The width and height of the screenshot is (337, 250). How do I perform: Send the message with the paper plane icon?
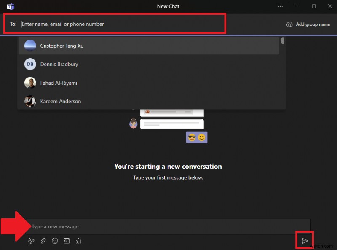[x=305, y=240]
